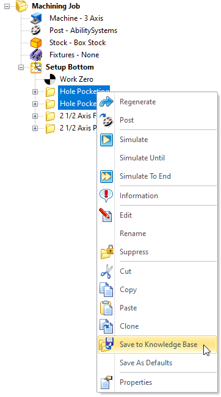
Task: Choose Save As Defaults entry
Action: [157, 363]
